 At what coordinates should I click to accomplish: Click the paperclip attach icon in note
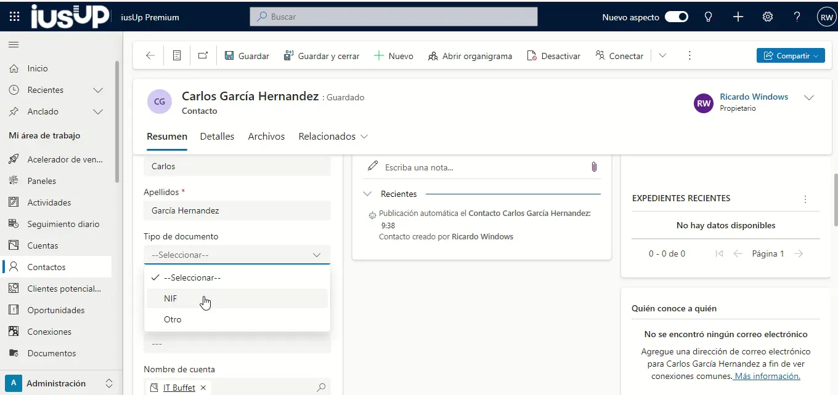point(594,167)
